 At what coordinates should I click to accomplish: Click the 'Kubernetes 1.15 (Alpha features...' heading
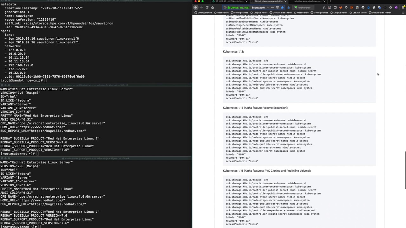(x=267, y=171)
